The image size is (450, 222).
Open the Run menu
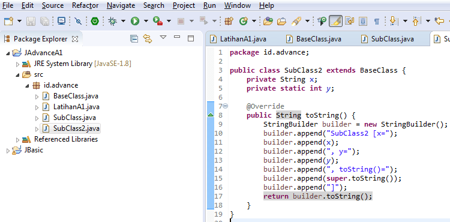[x=209, y=5]
